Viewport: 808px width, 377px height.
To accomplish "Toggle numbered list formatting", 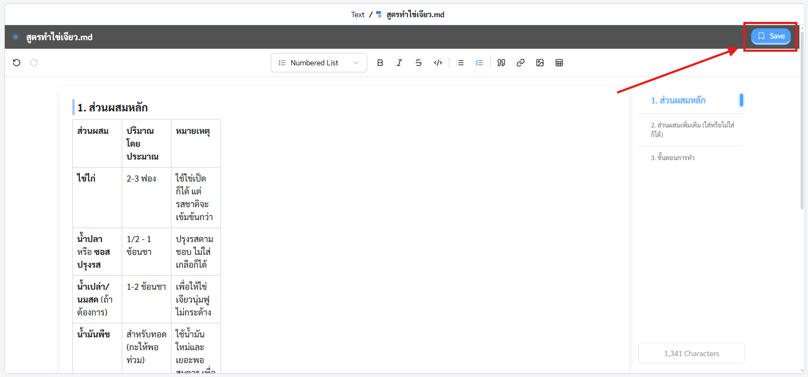I will click(479, 63).
